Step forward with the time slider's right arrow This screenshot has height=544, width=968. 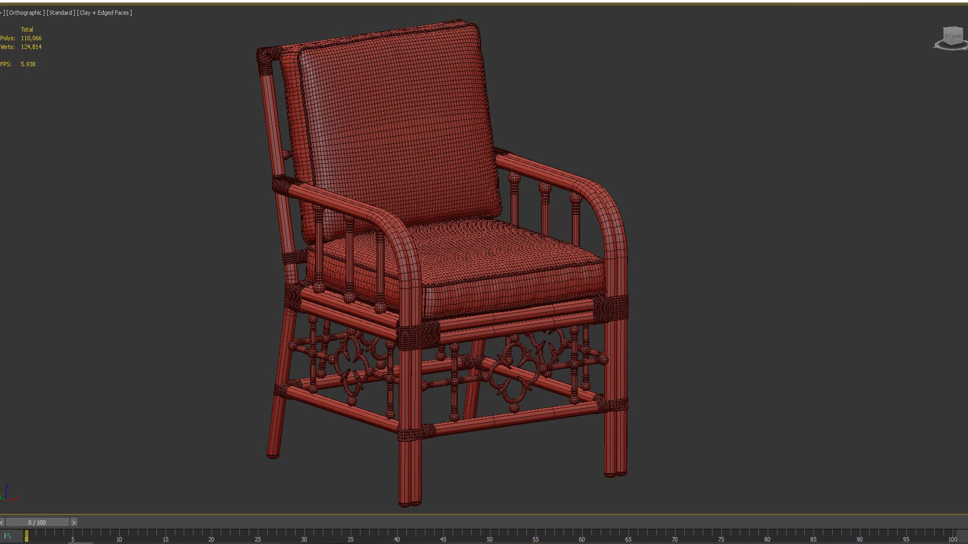click(74, 522)
